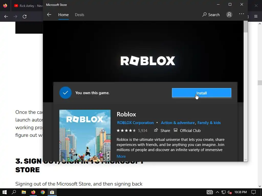This screenshot has width=262, height=196.
Task: Open the three-dot See more menu
Action: point(242,14)
